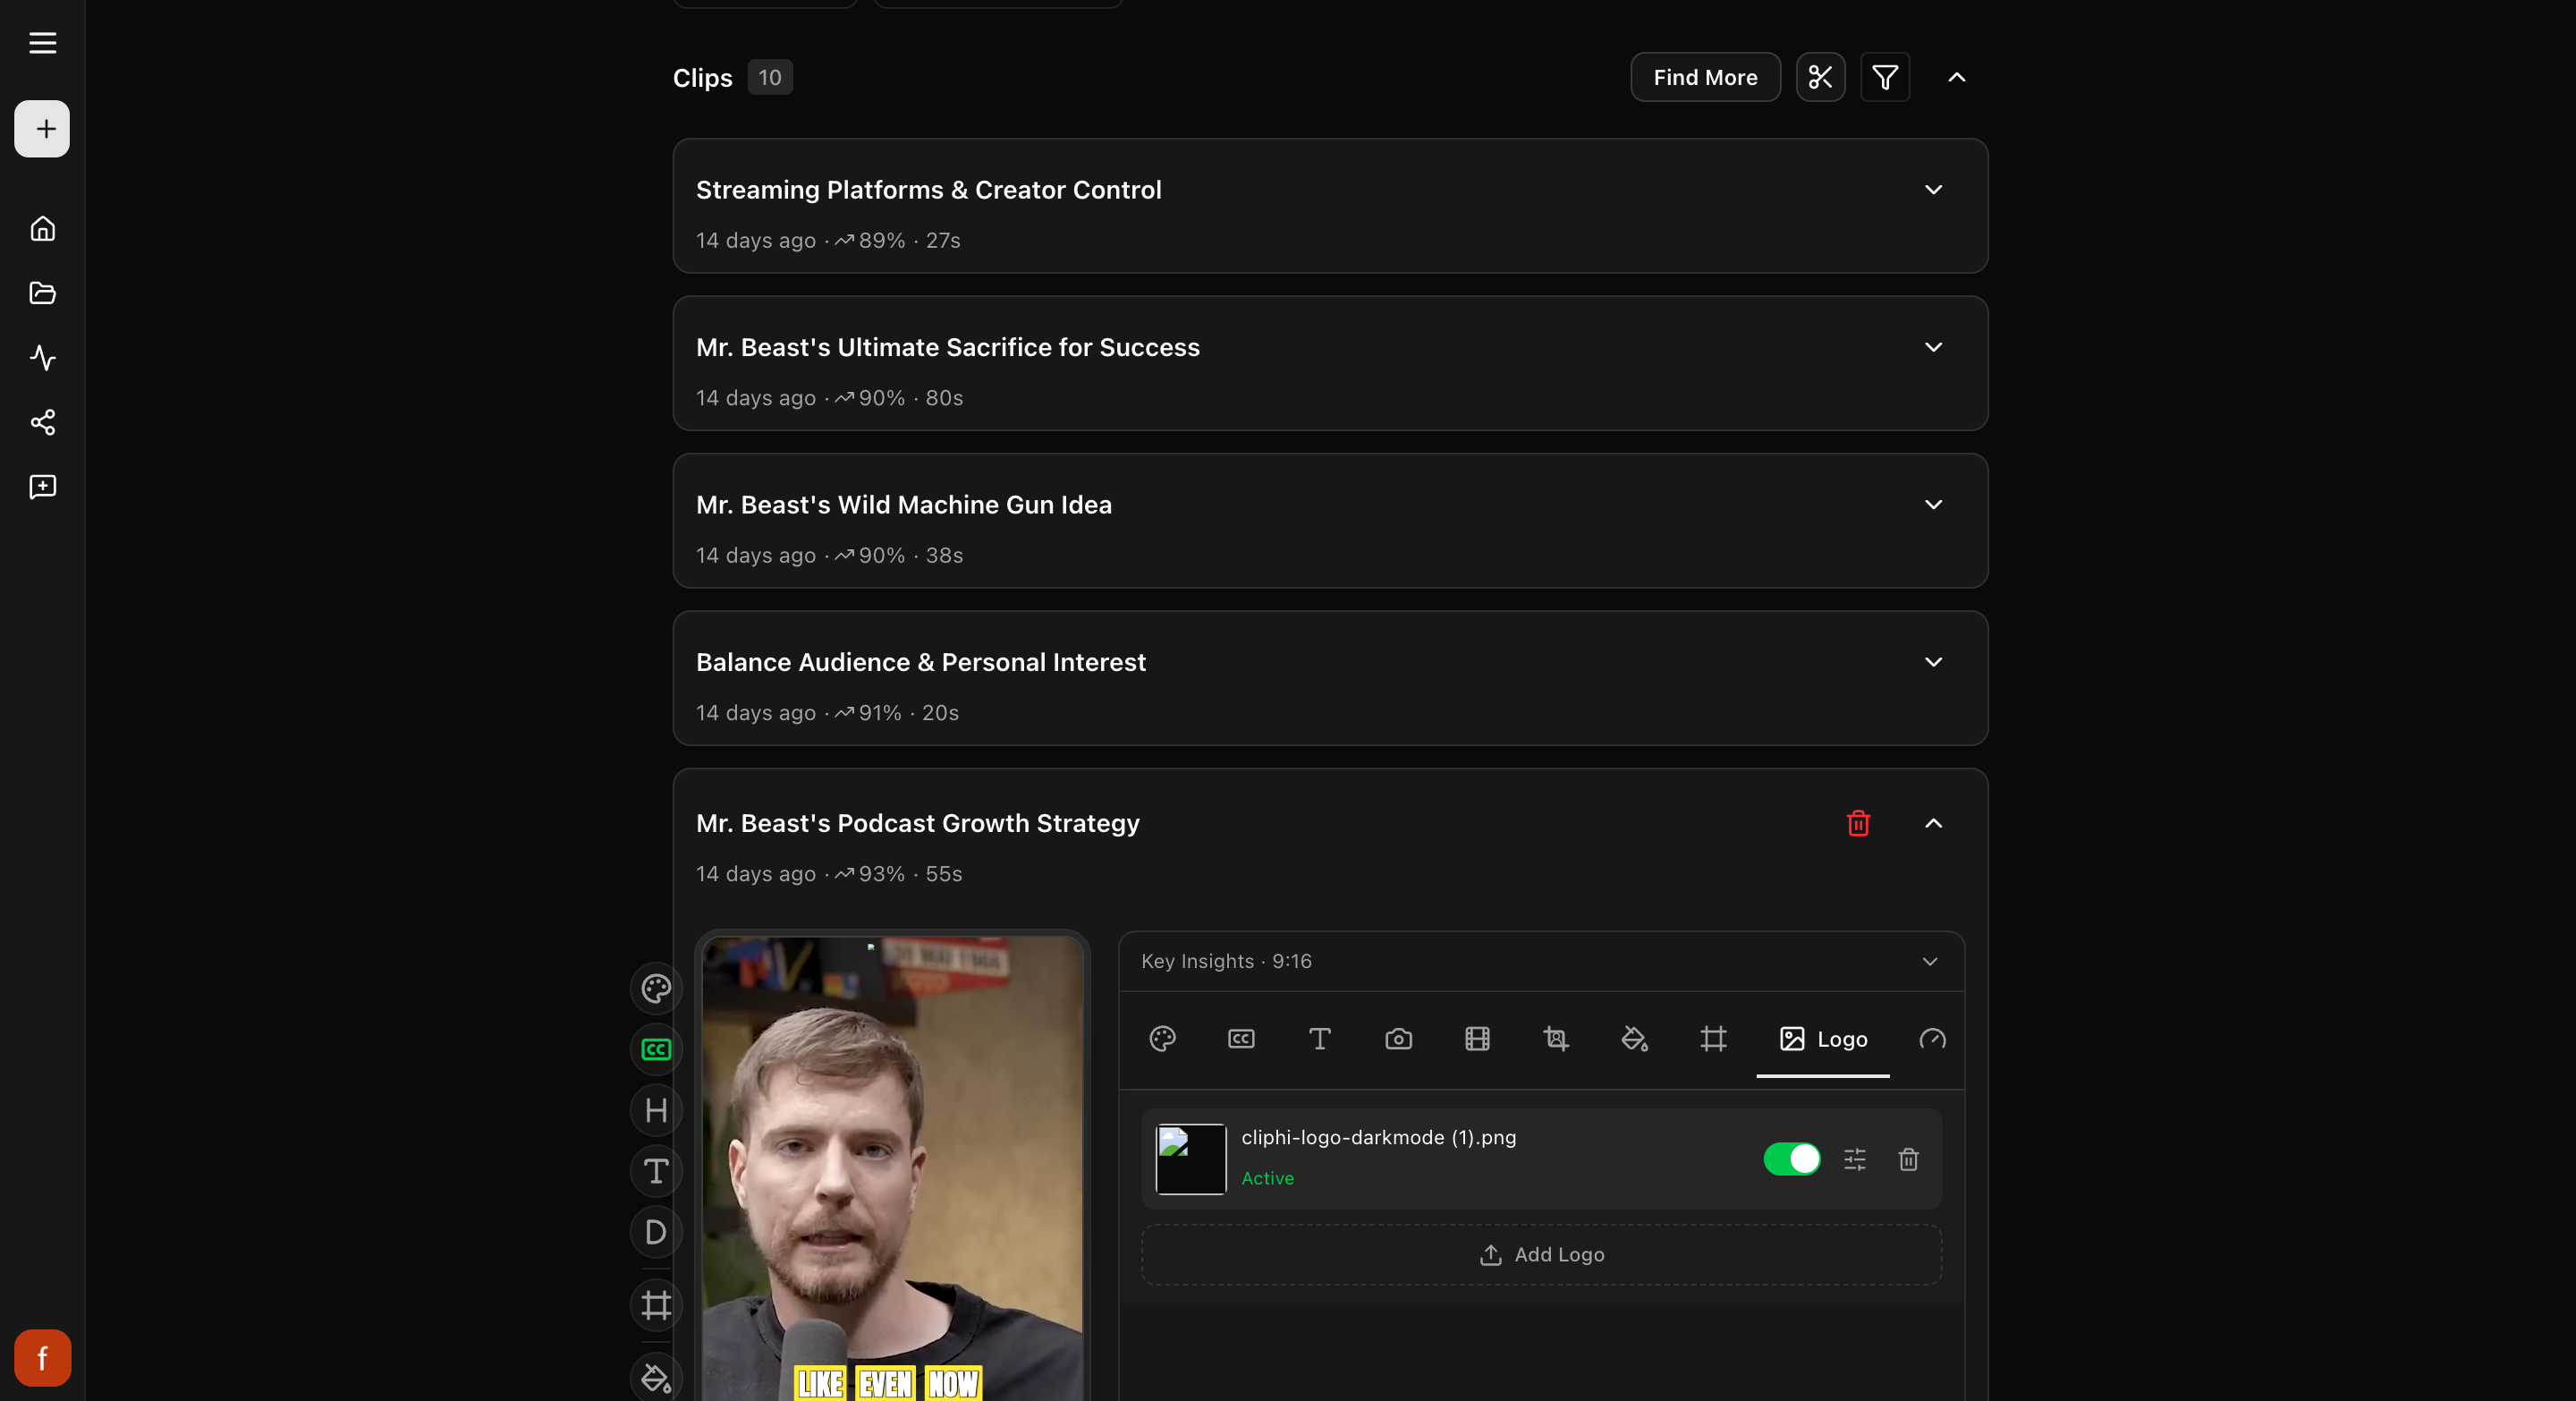Expand Mr. Beast's Wild Machine Gun Idea clip

coord(1933,505)
